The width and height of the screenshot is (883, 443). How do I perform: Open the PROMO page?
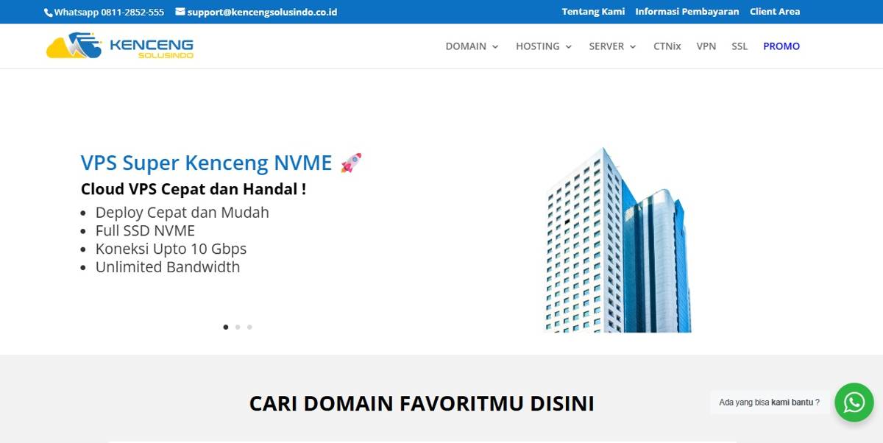tap(781, 46)
